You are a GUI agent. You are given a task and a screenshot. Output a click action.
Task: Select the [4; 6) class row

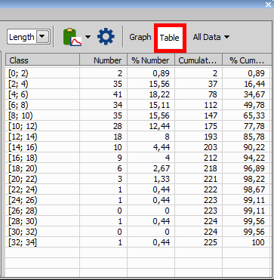(138, 94)
